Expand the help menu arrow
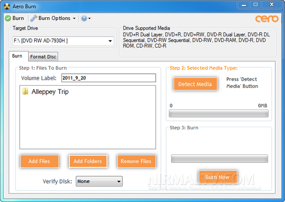285x202 pixels. tap(89, 18)
